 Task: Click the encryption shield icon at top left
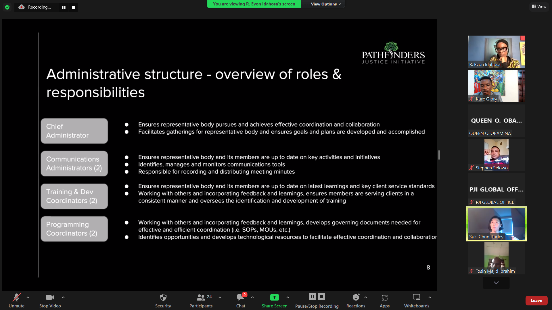click(x=7, y=7)
